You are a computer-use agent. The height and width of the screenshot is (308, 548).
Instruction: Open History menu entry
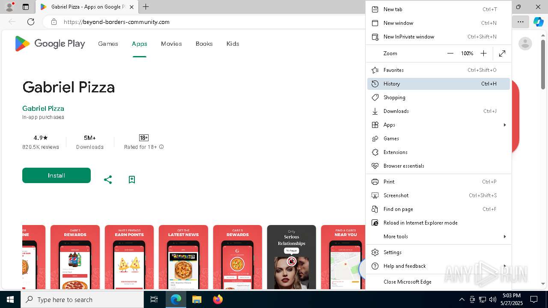pos(438,84)
